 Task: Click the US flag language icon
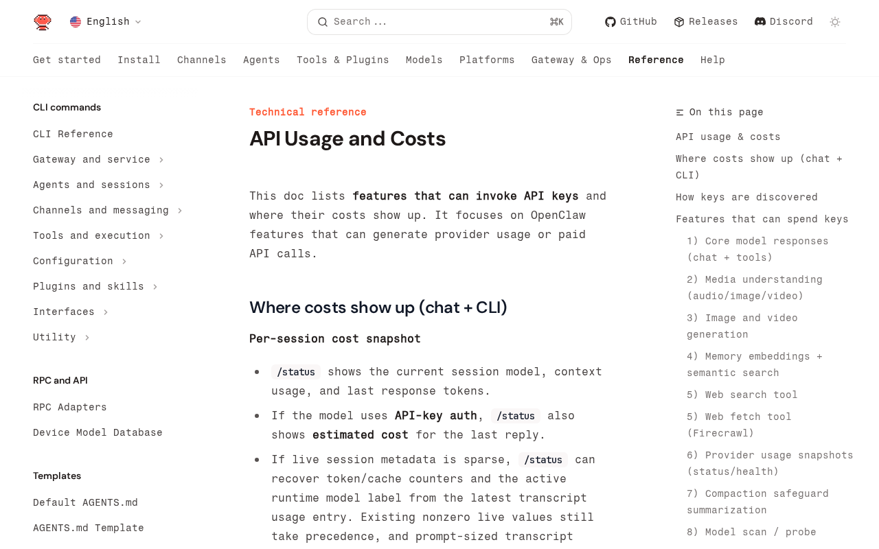pos(76,22)
